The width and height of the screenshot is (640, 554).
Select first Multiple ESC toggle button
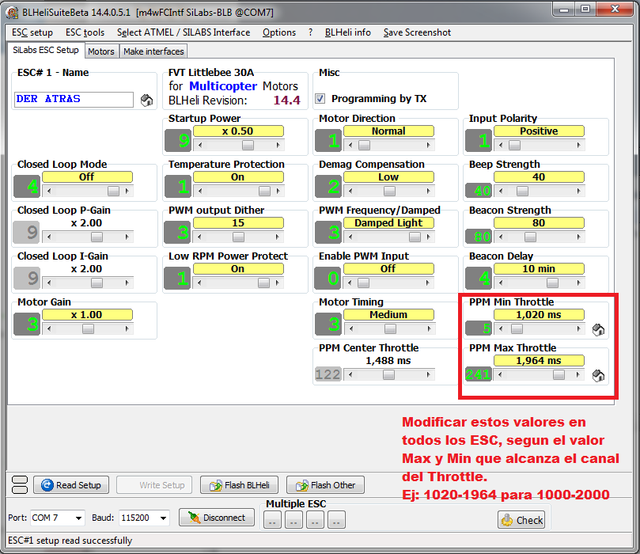pos(272,520)
